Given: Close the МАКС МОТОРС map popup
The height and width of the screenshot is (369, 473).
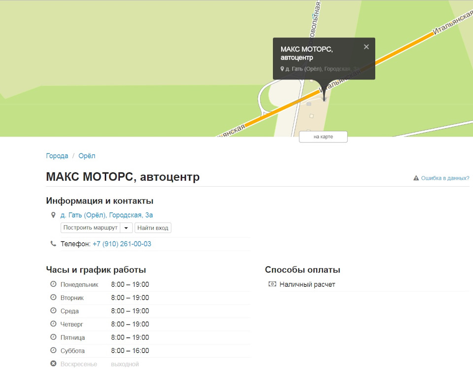Looking at the screenshot, I should 366,47.
